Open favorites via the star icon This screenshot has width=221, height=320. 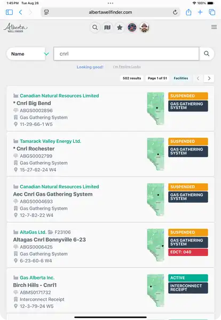(120, 27)
